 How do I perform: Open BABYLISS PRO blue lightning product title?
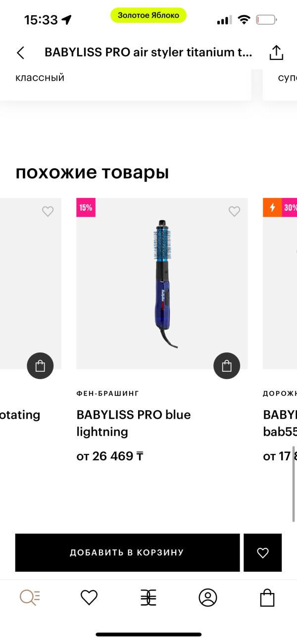(x=134, y=423)
